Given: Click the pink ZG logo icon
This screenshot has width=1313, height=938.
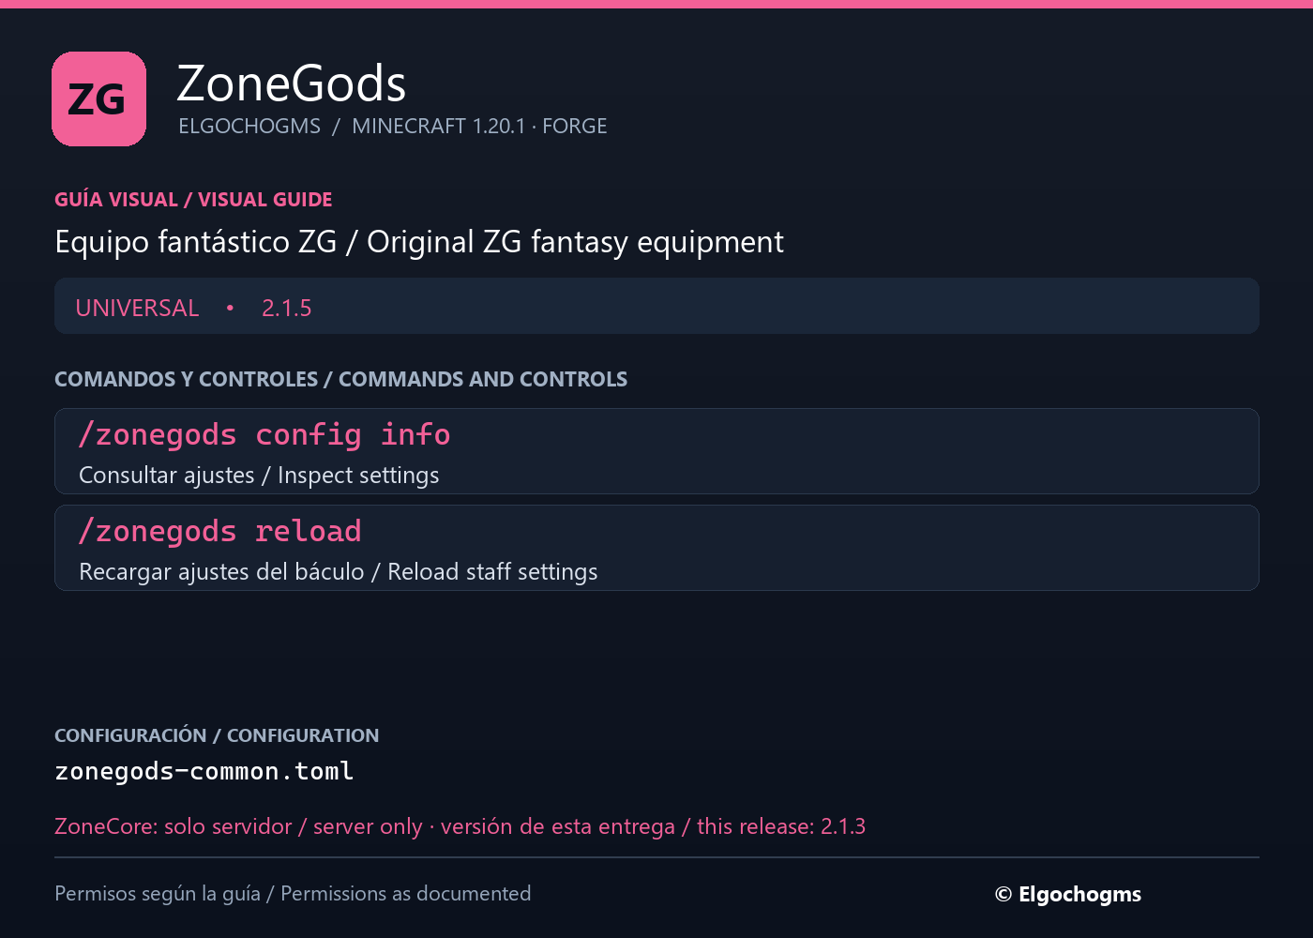Looking at the screenshot, I should (x=98, y=98).
